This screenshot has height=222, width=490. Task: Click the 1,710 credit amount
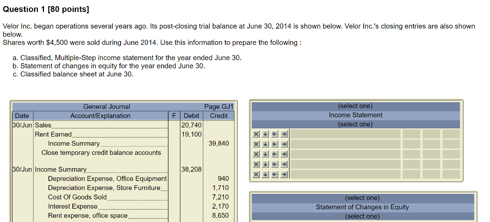click(221, 188)
